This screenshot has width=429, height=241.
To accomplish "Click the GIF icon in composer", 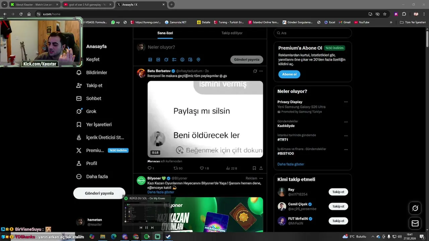I will click(x=158, y=60).
